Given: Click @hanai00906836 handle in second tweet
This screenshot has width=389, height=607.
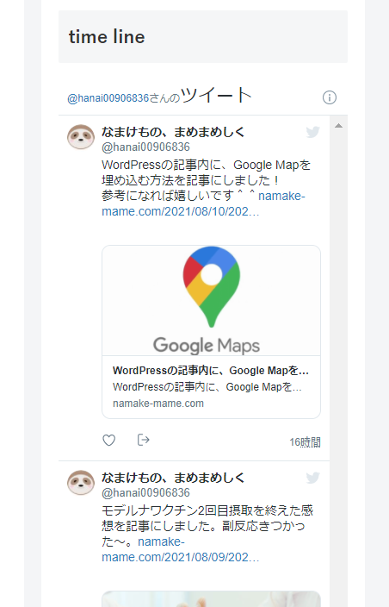Looking at the screenshot, I should 145,493.
